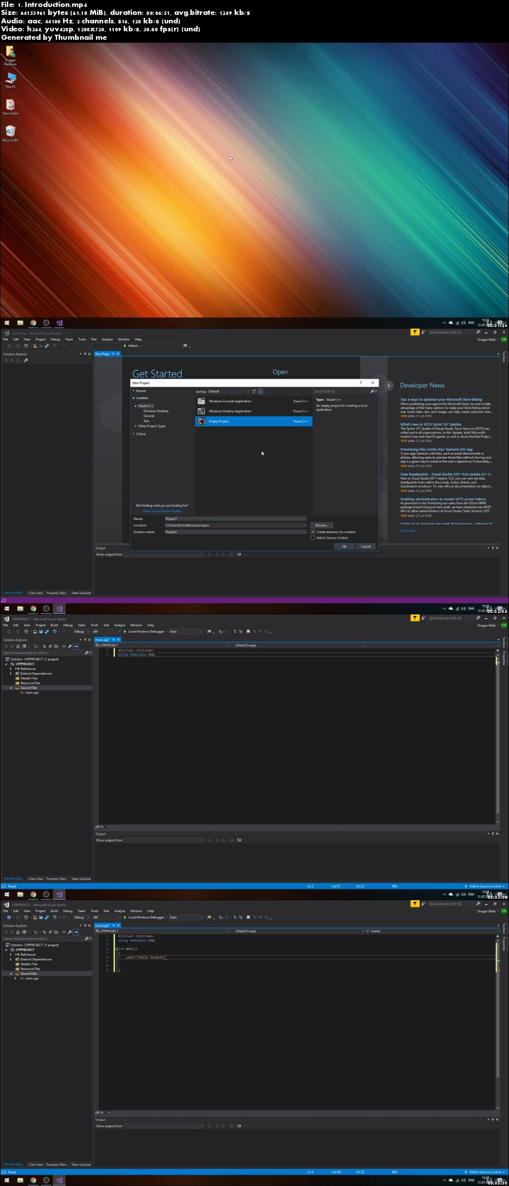The width and height of the screenshot is (509, 1186).
Task: Launch Chrome from the desktop frame's taskbar
Action: click(x=33, y=323)
